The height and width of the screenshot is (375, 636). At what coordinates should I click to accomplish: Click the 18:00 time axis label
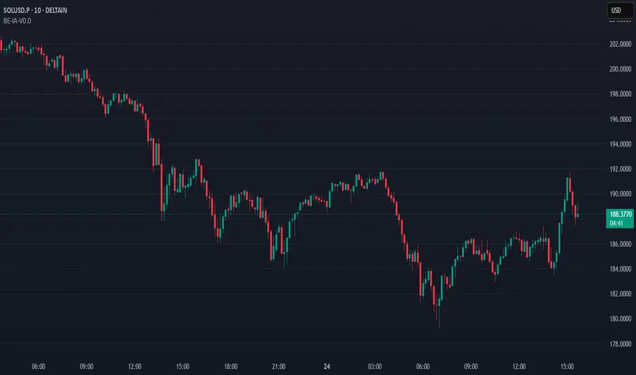point(231,366)
